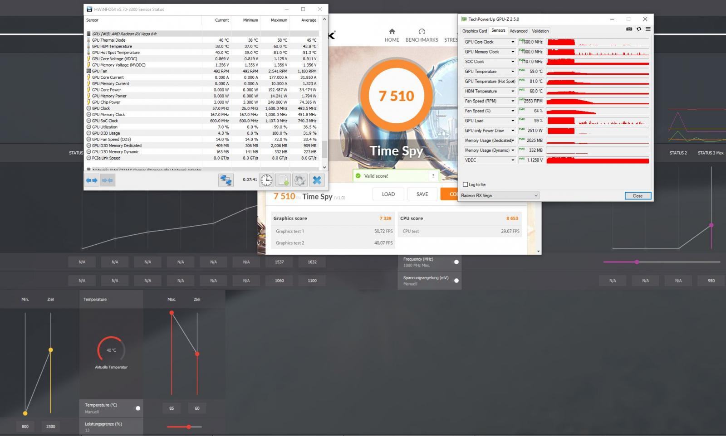726x436 pixels.
Task: Click GPU Fan row icon in HWiNFO
Action: point(88,71)
